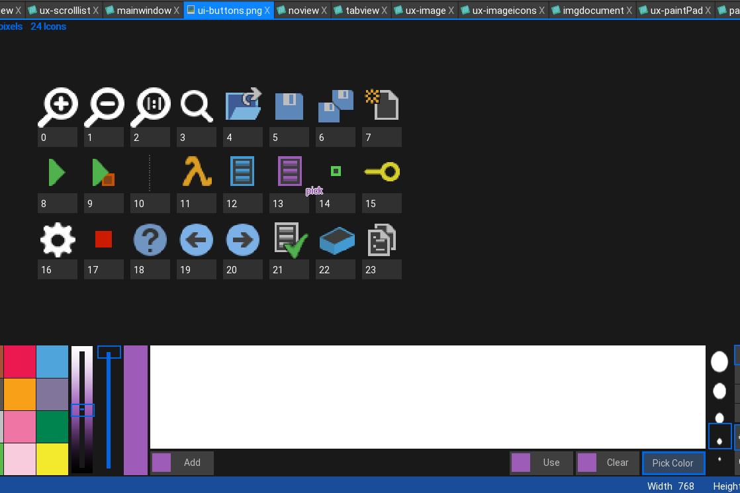Select the orange lambda icon
Image resolution: width=740 pixels, height=493 pixels.
click(197, 172)
